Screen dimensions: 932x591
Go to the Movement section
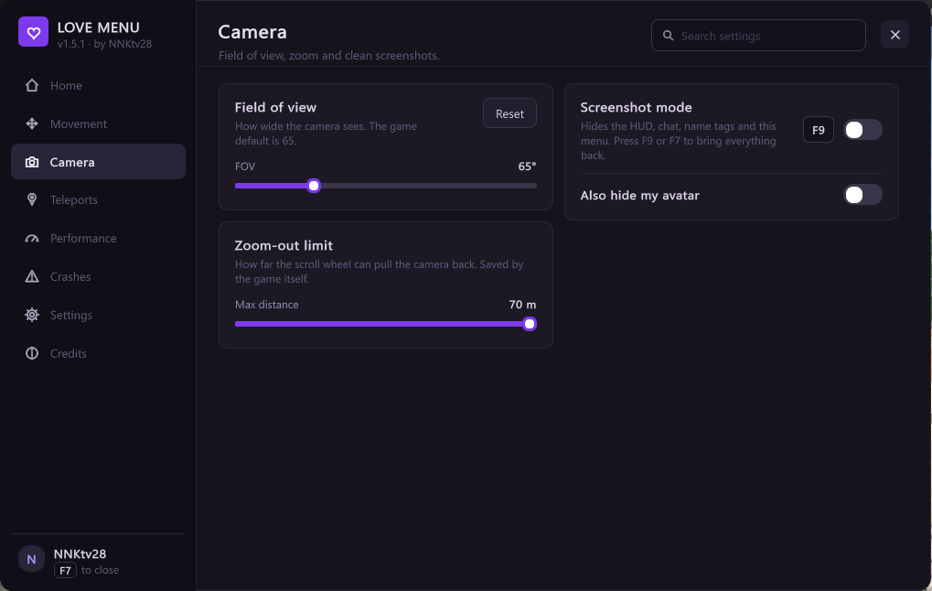coord(98,124)
